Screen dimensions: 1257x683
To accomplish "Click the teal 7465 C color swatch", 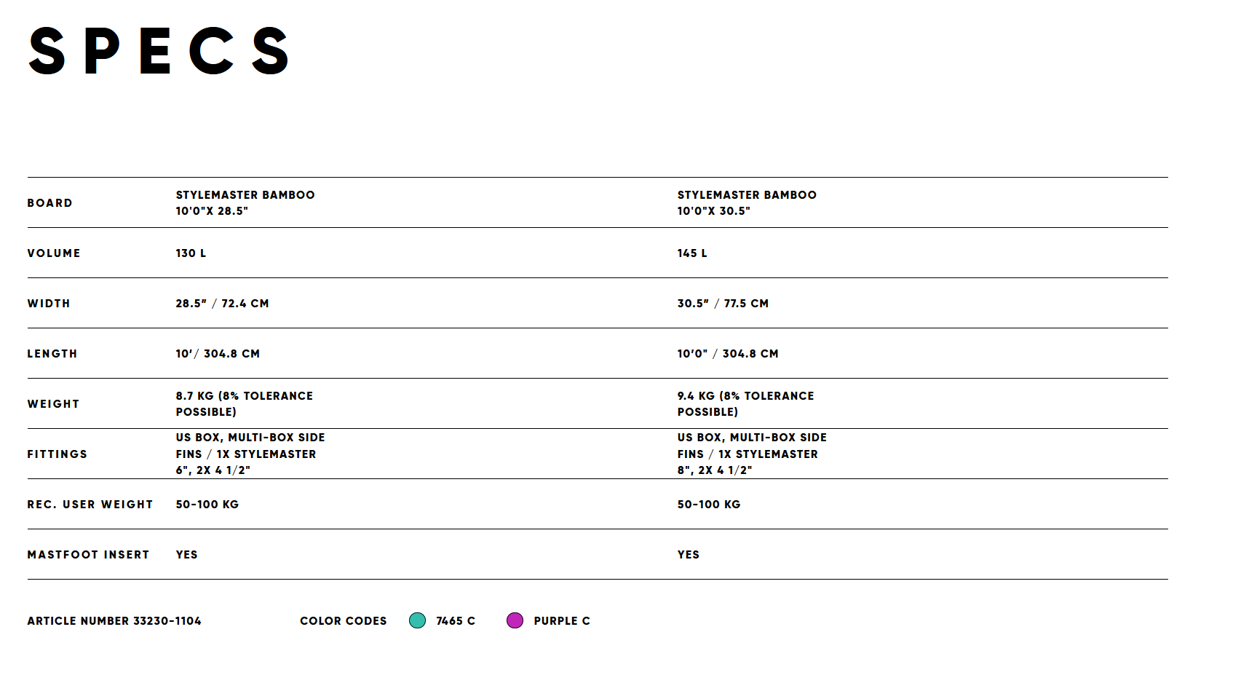I will tap(417, 620).
